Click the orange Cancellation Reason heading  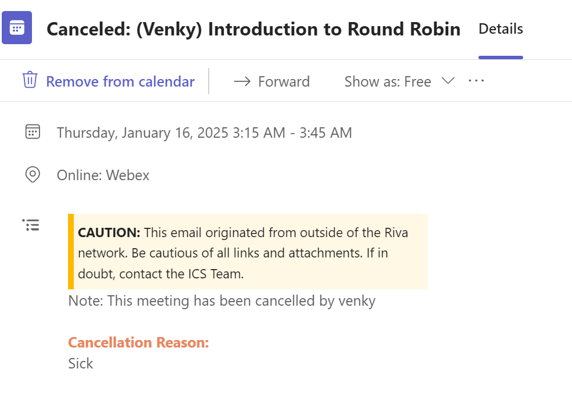point(138,342)
